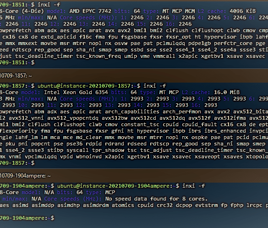Image resolution: width=268 pixels, height=228 pixels.
Task: Click the 'atomics' flag in ampere terminal
Action: coord(123,205)
